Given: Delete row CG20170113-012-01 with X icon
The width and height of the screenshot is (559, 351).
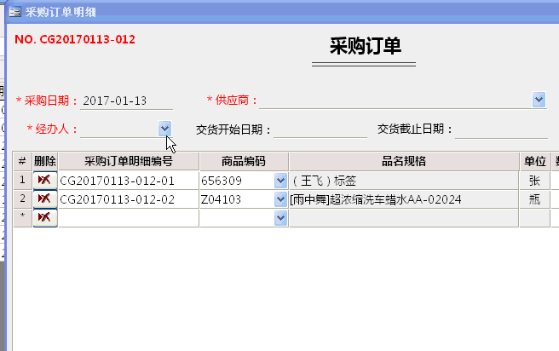Looking at the screenshot, I should pyautogui.click(x=45, y=181).
